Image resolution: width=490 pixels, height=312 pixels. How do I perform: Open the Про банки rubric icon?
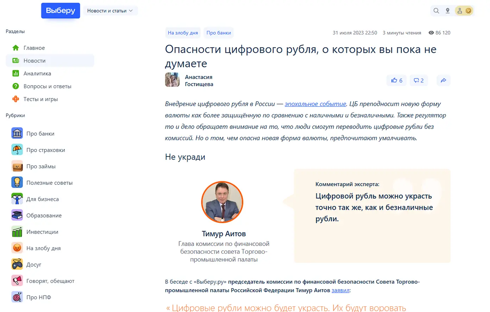tap(17, 134)
